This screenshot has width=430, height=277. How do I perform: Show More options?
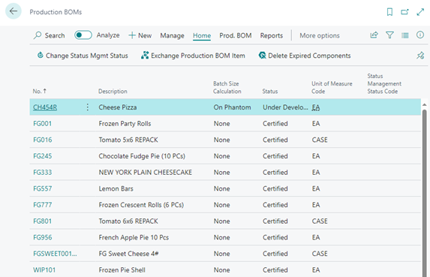tap(320, 35)
